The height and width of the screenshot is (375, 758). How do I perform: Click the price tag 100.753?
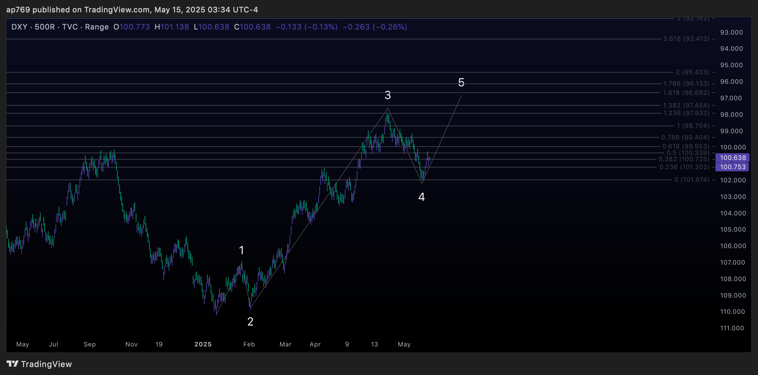[x=733, y=167]
